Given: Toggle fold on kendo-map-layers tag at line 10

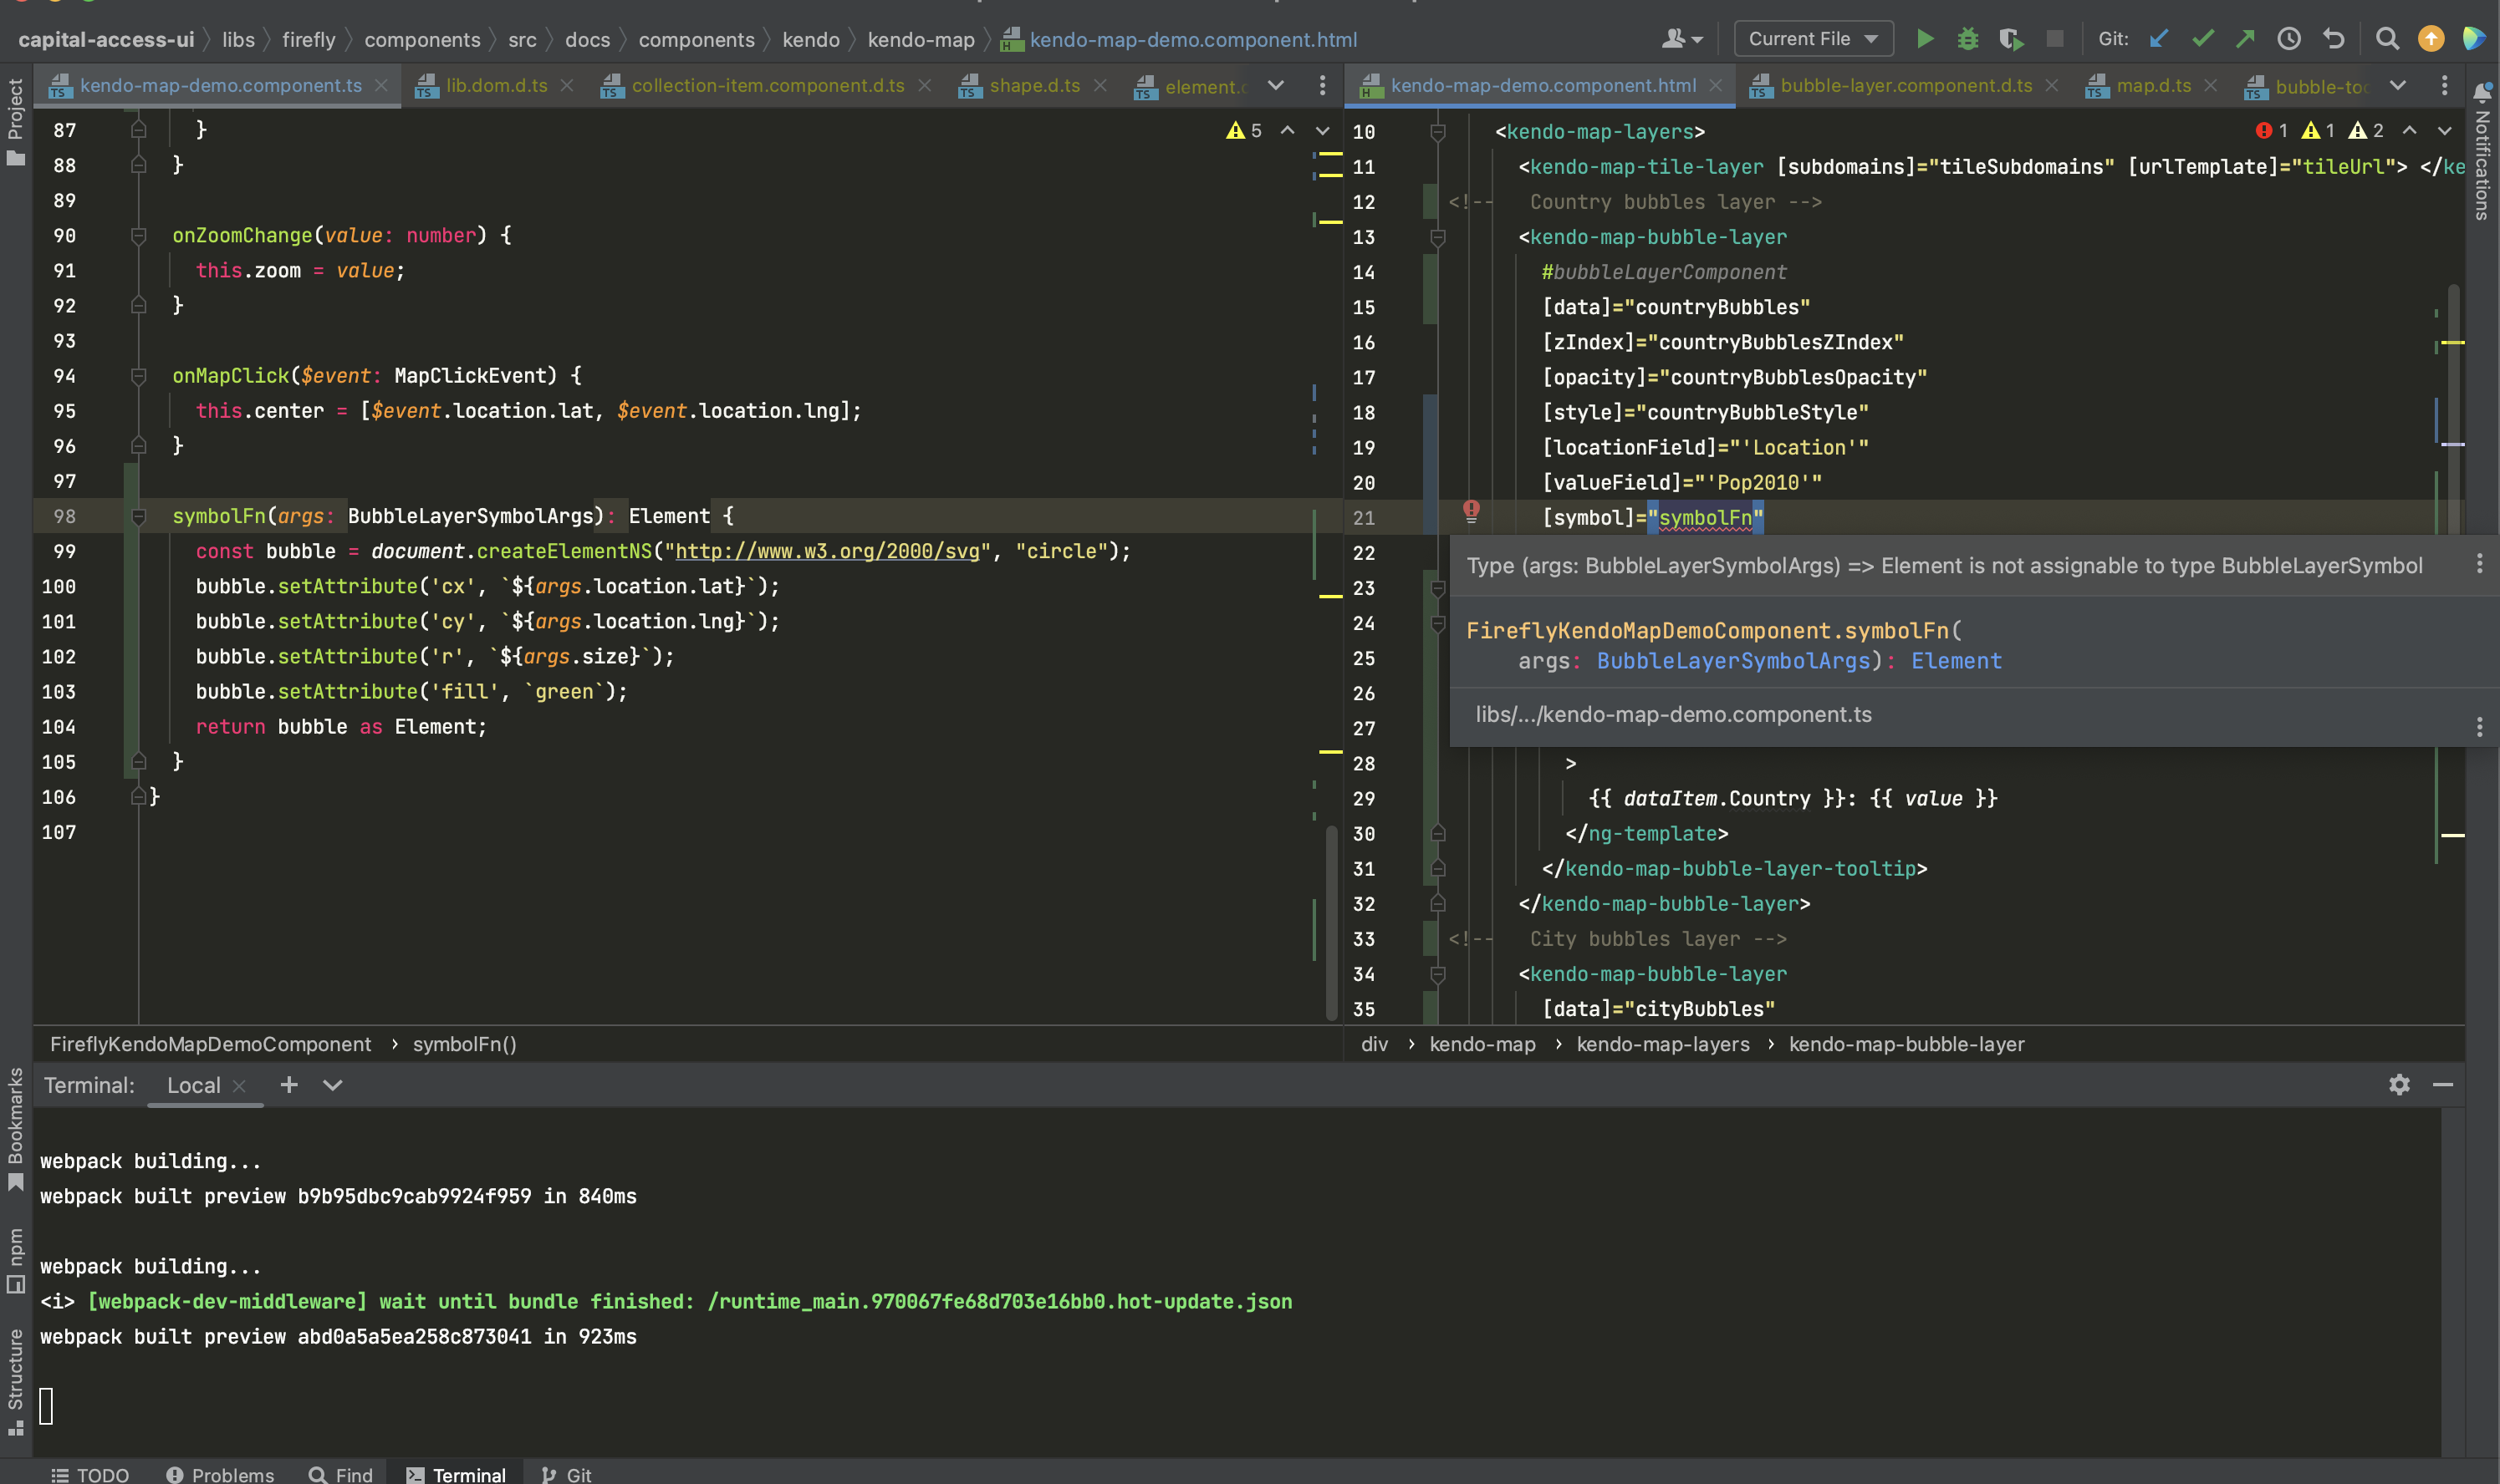Looking at the screenshot, I should click(1437, 132).
